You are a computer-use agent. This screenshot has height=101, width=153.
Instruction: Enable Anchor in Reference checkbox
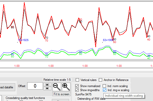pyautogui.click(x=100, y=80)
